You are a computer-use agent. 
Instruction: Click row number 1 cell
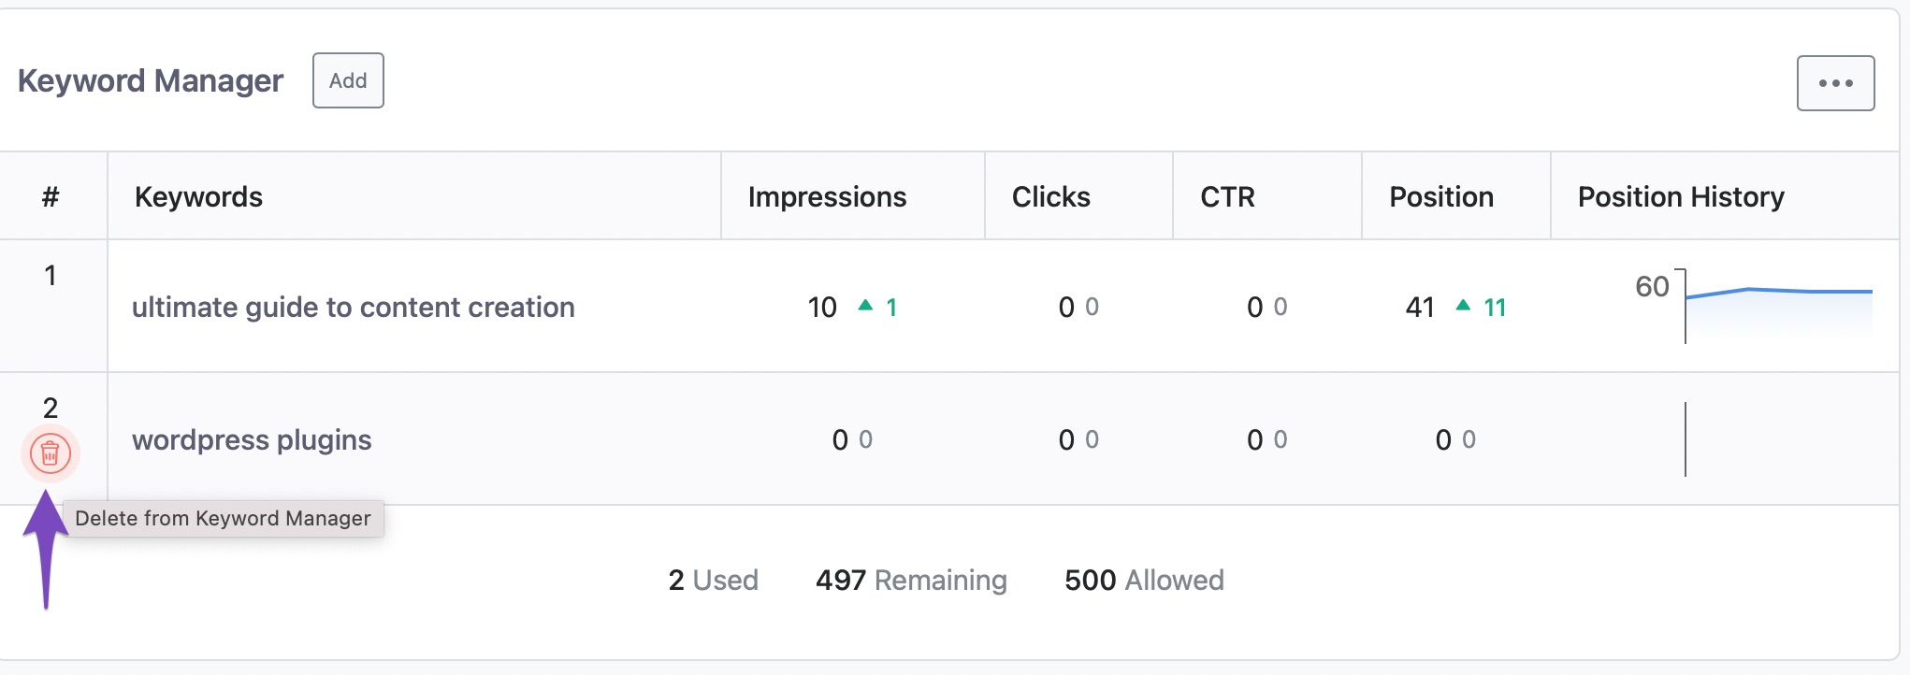51,276
